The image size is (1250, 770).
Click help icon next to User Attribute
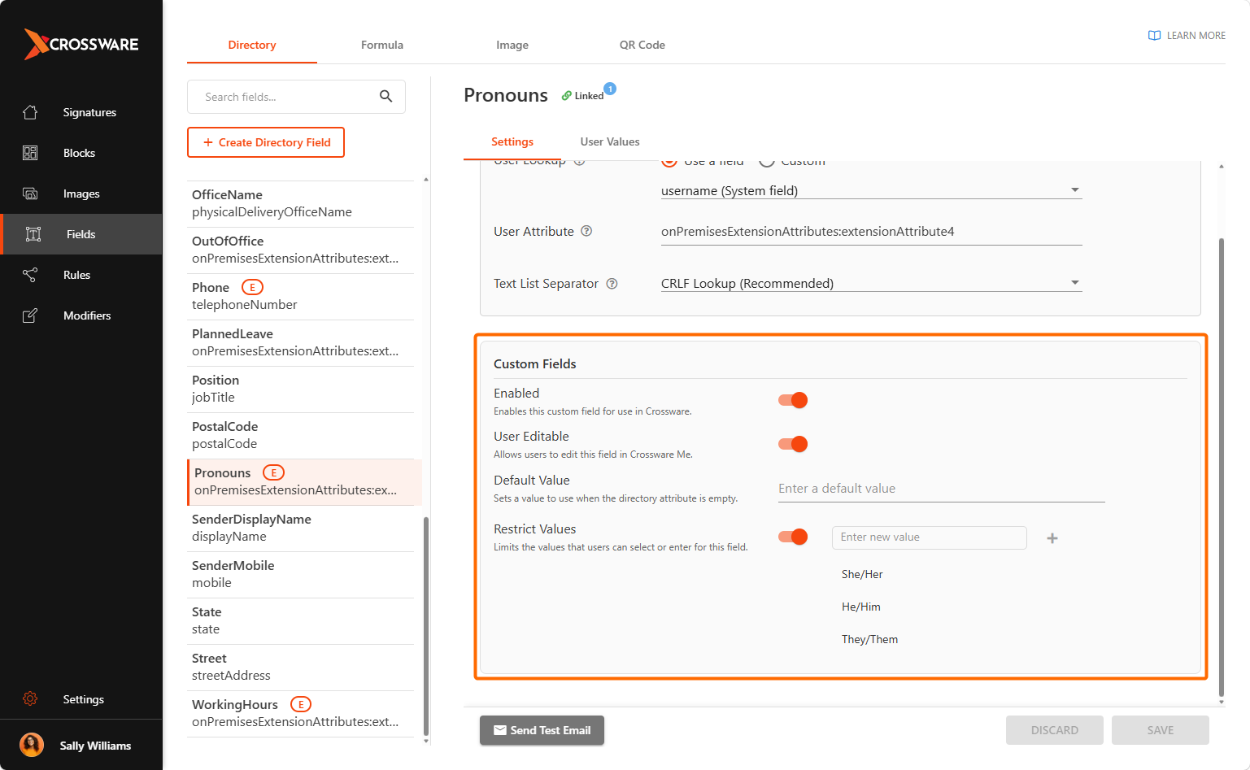586,231
